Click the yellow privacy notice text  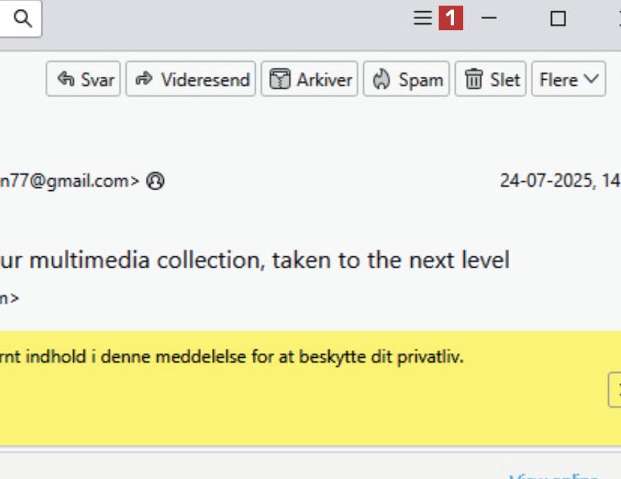[x=232, y=356]
